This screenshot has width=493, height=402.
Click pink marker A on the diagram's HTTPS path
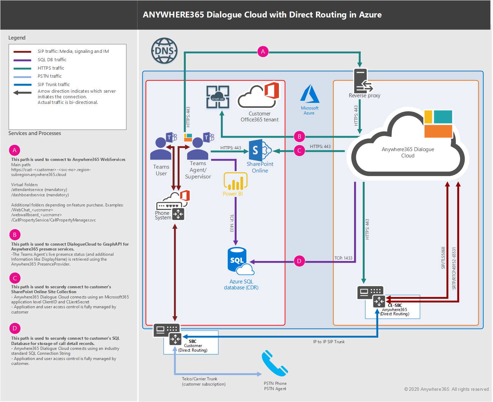[263, 52]
